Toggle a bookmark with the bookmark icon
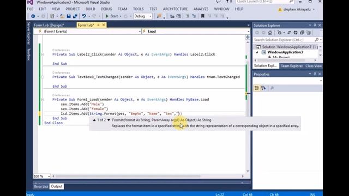The height and width of the screenshot is (196, 349). pos(202,16)
